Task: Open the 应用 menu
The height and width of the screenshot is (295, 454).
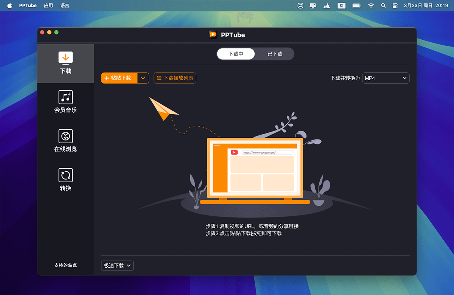Action: click(48, 5)
